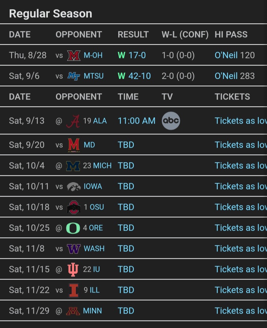The height and width of the screenshot is (328, 267).
Task: Open the MINN team link
Action: pos(92,311)
